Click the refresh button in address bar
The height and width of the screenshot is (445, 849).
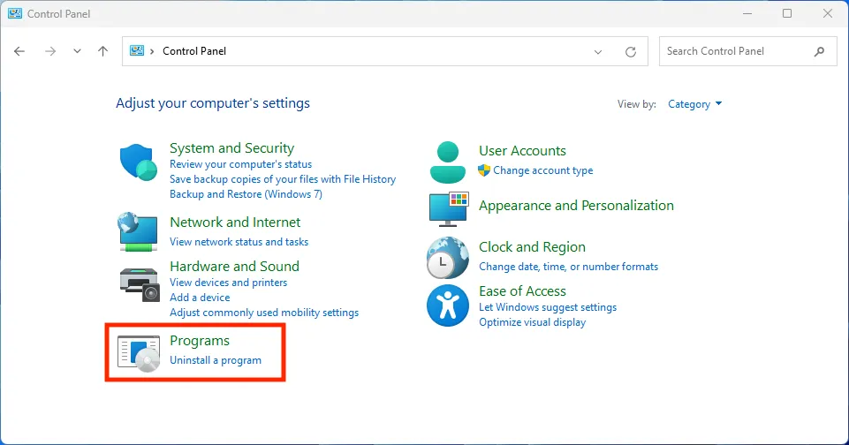pyautogui.click(x=631, y=51)
